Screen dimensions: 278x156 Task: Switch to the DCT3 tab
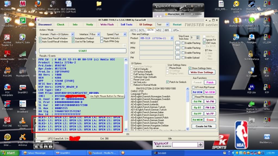coord(133,30)
